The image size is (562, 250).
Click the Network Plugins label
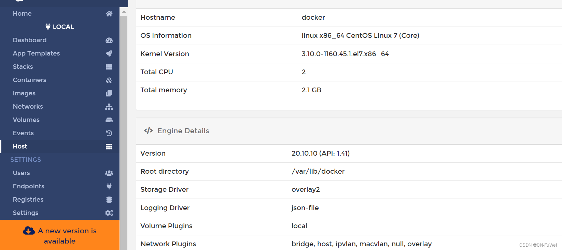(168, 244)
